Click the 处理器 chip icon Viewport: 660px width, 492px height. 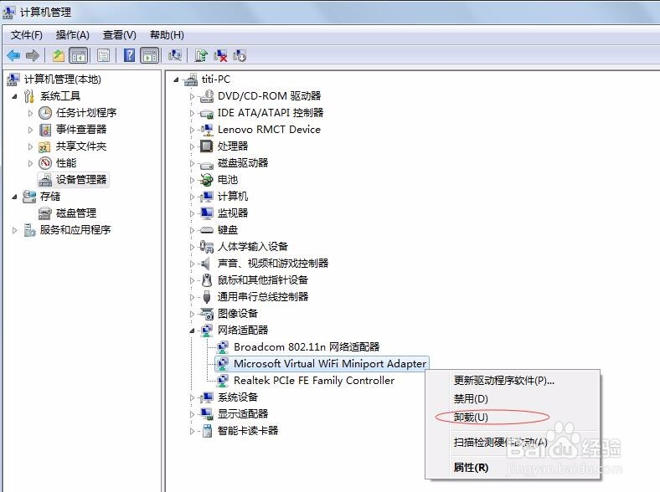point(207,146)
